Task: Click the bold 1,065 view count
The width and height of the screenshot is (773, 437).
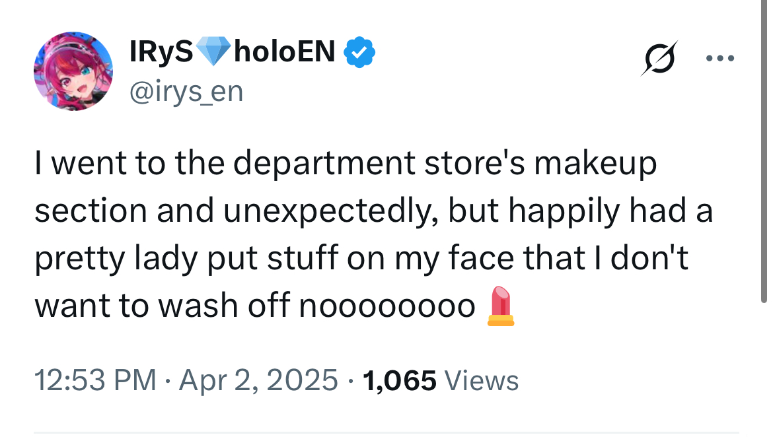Action: click(400, 381)
